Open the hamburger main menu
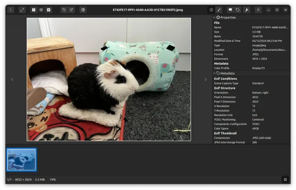This screenshot has height=190, width=296. coord(258,10)
